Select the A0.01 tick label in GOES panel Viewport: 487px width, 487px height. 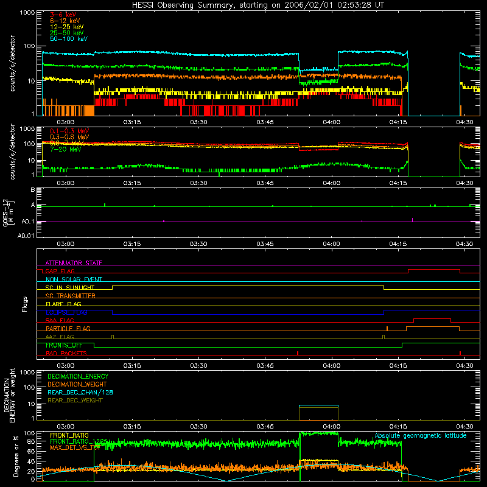click(x=26, y=236)
